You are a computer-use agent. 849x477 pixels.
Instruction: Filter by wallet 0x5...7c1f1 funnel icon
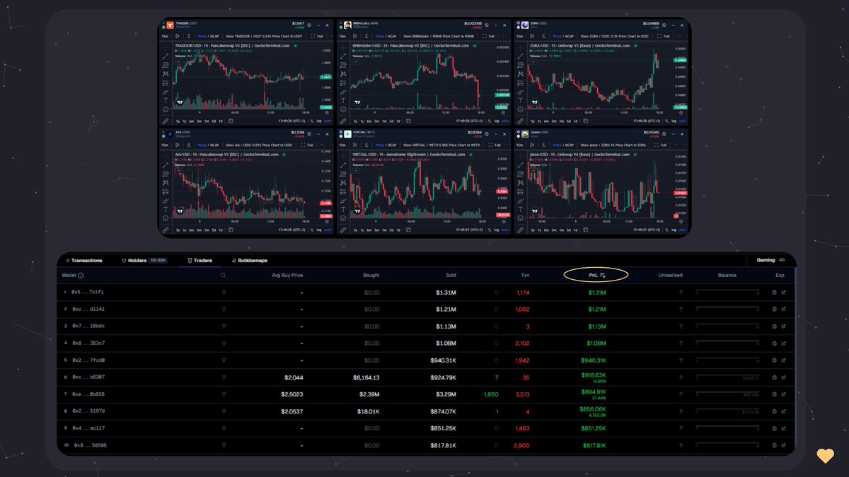[224, 293]
